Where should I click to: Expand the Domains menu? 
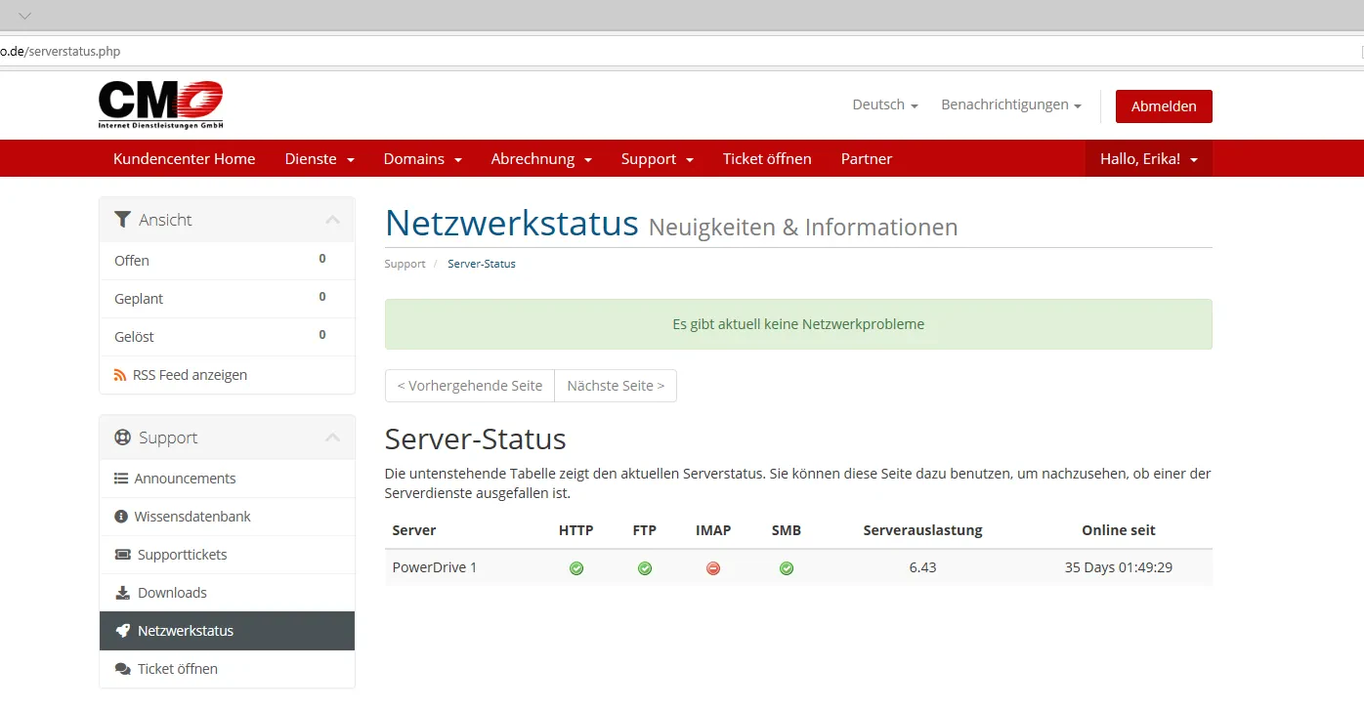click(423, 158)
